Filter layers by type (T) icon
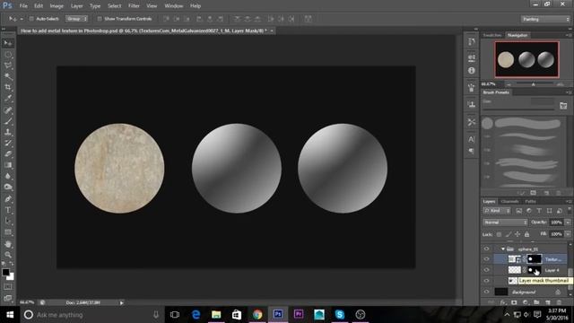 click(539, 211)
